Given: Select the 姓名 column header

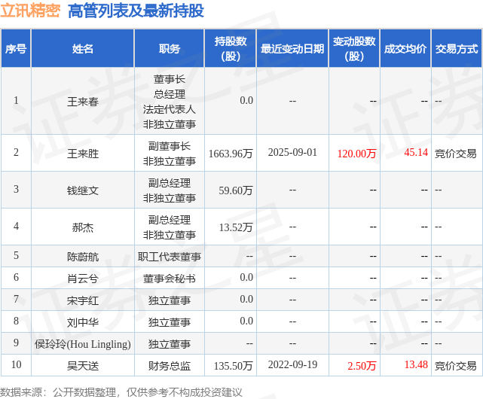Looking at the screenshot, I should (x=83, y=48).
